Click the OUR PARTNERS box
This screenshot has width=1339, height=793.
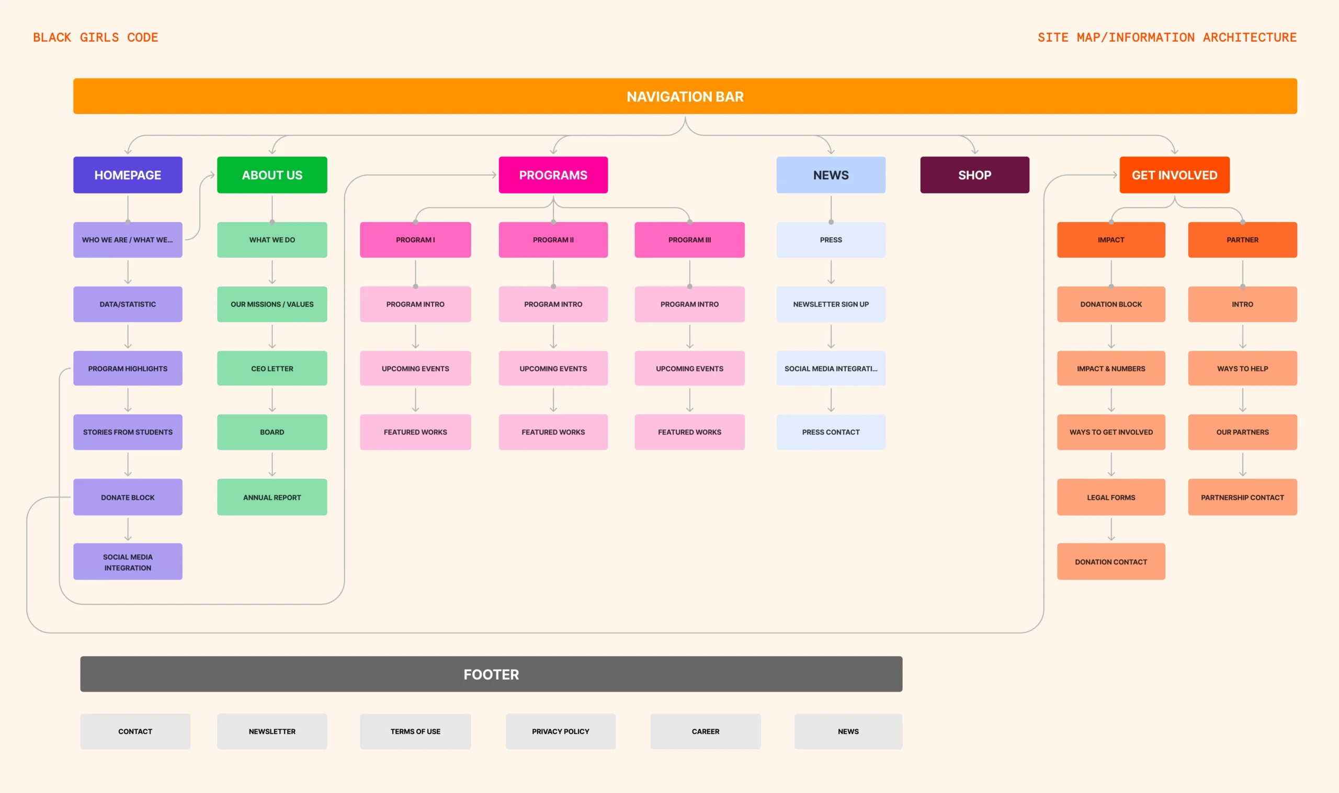pos(1242,432)
